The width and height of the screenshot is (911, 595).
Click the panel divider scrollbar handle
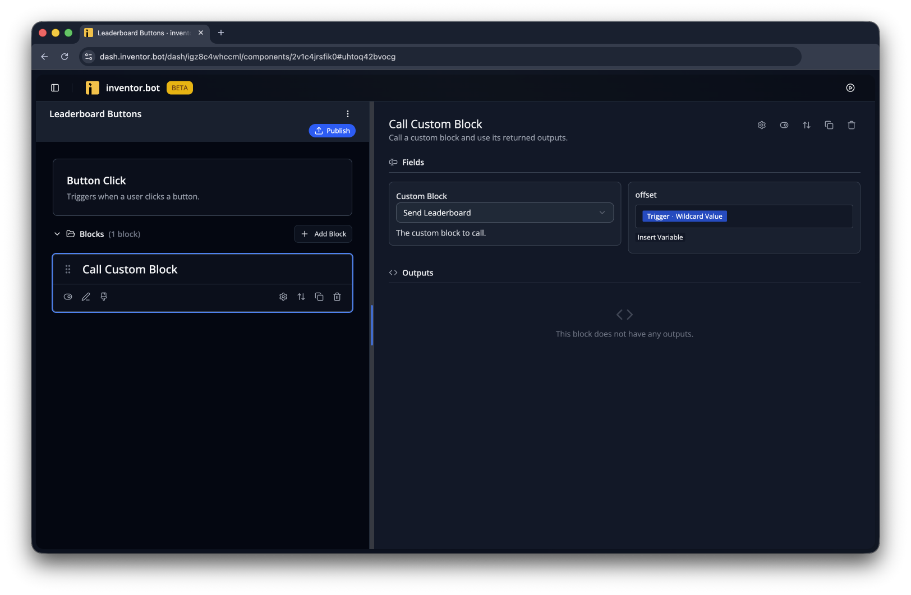pos(372,325)
